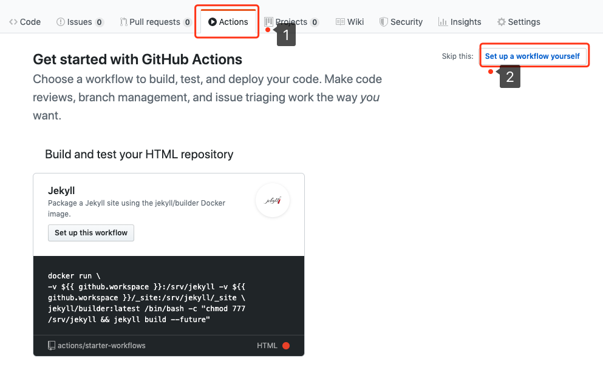Open the Code tab
The height and width of the screenshot is (370, 603).
pos(25,22)
